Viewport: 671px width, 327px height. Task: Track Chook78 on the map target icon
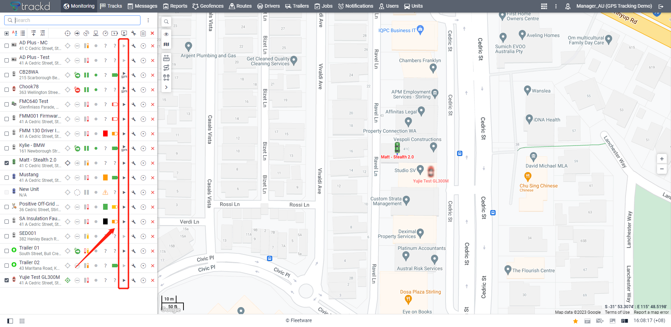(68, 90)
